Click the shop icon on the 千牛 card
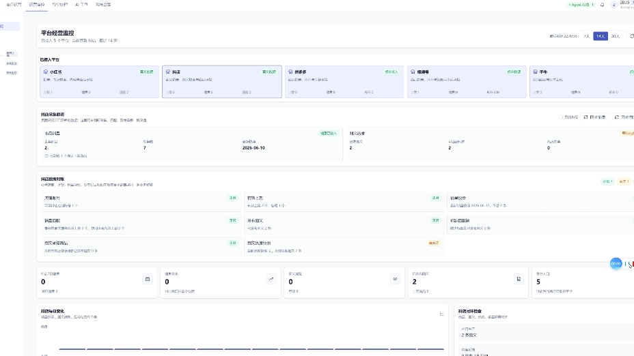634x356 pixels. tap(536, 72)
